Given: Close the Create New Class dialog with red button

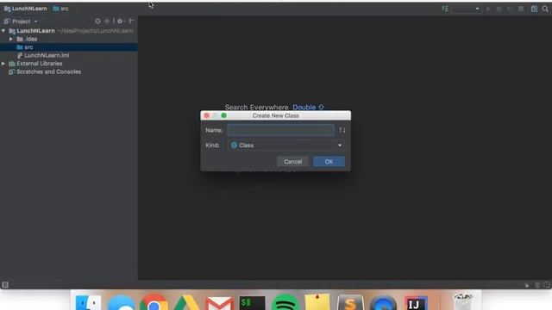Looking at the screenshot, I should (x=207, y=115).
